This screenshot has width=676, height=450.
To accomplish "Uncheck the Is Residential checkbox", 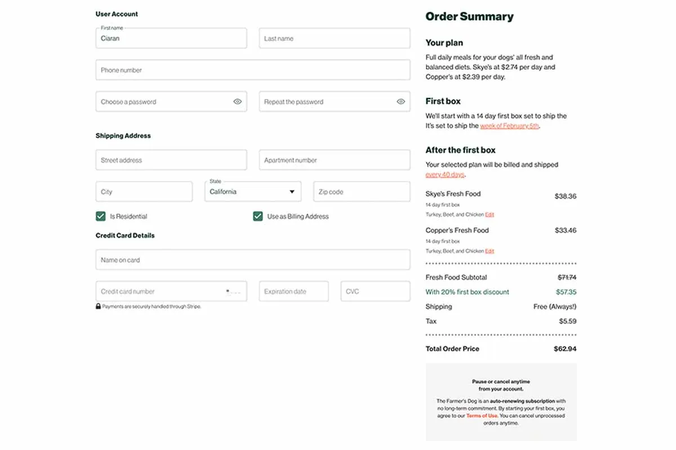I will coord(100,216).
